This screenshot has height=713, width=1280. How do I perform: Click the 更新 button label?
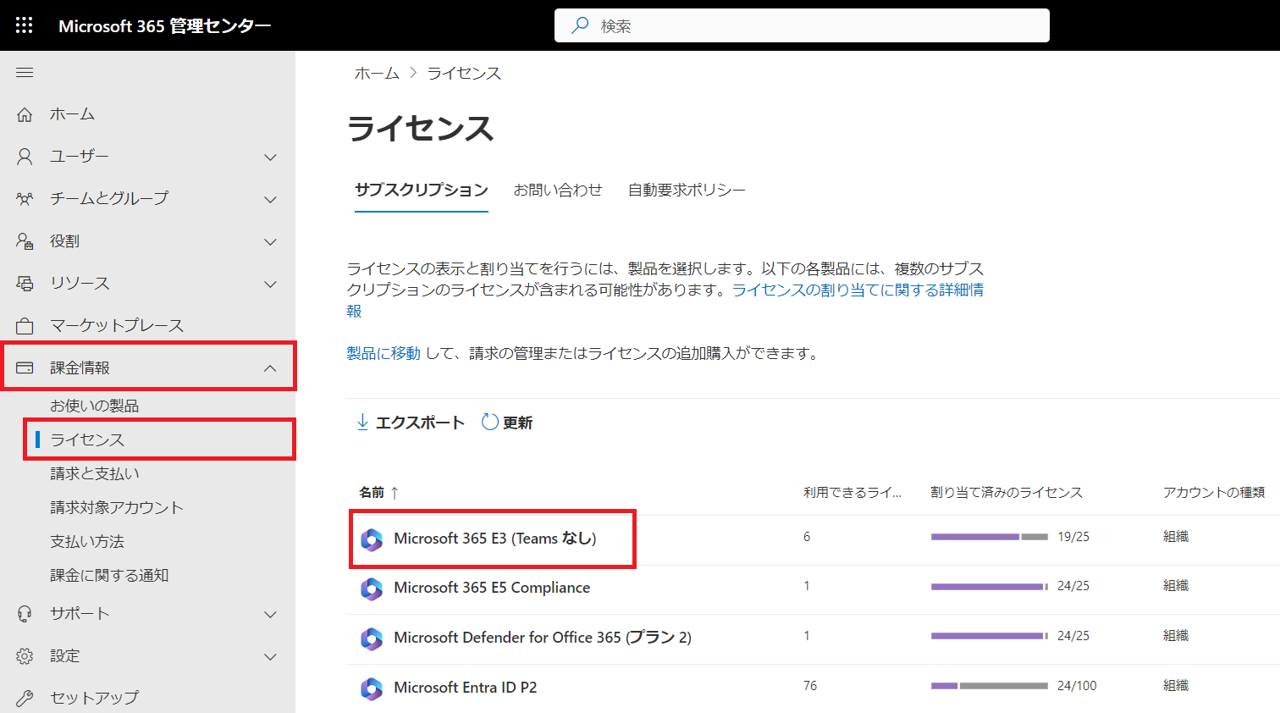pos(517,422)
